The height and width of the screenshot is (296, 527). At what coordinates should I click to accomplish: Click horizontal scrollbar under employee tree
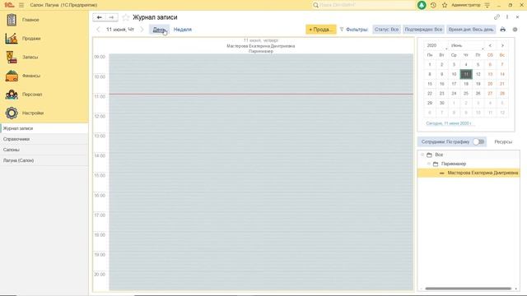(468, 289)
